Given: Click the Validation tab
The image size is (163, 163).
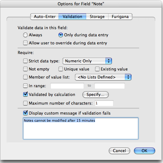Looking at the screenshot, I should click(x=72, y=16).
